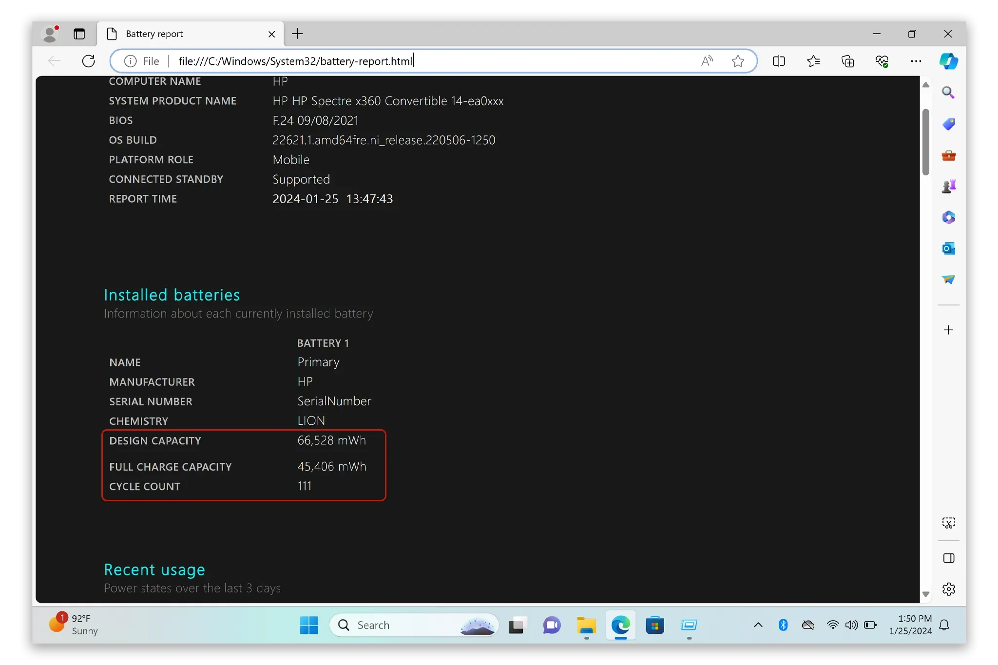Open the Browser essentials heart icon
The image size is (998, 665).
[x=882, y=61]
